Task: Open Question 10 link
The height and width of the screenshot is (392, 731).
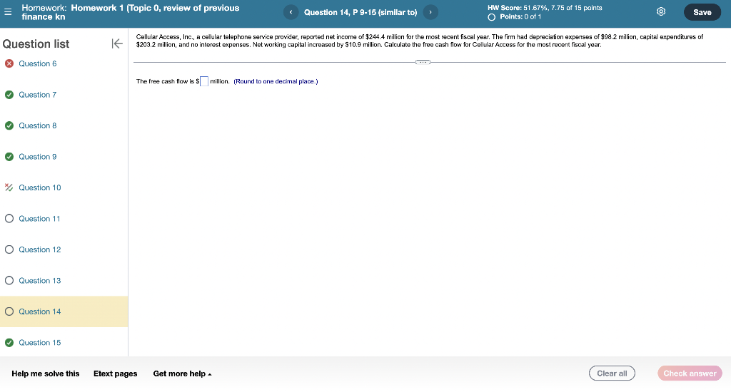Action: point(40,187)
